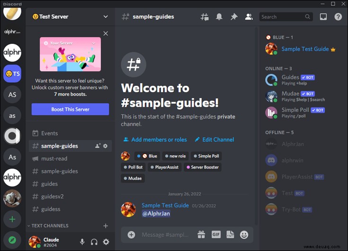Open the Help question mark icon
Screen dimensions: 348x251
point(338,17)
